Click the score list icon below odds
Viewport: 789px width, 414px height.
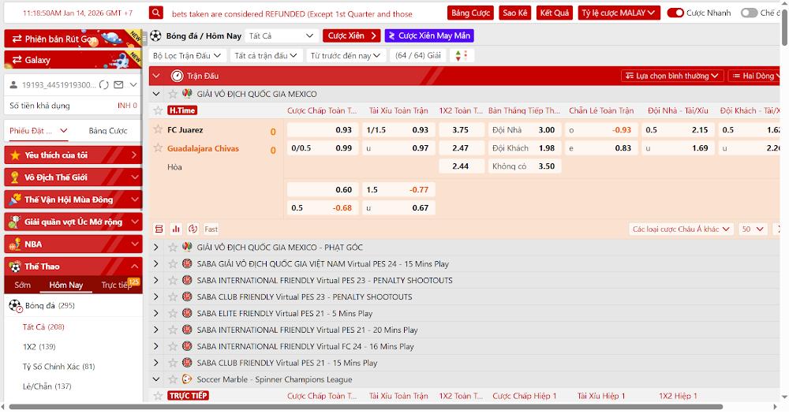159,229
